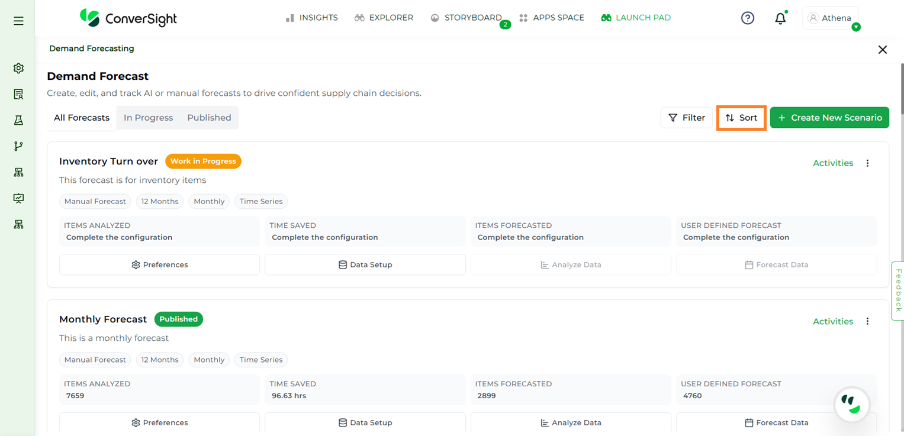Viewport: 904px width, 436px height.
Task: Open options menu for Inventory Turn over
Action: pyautogui.click(x=867, y=163)
